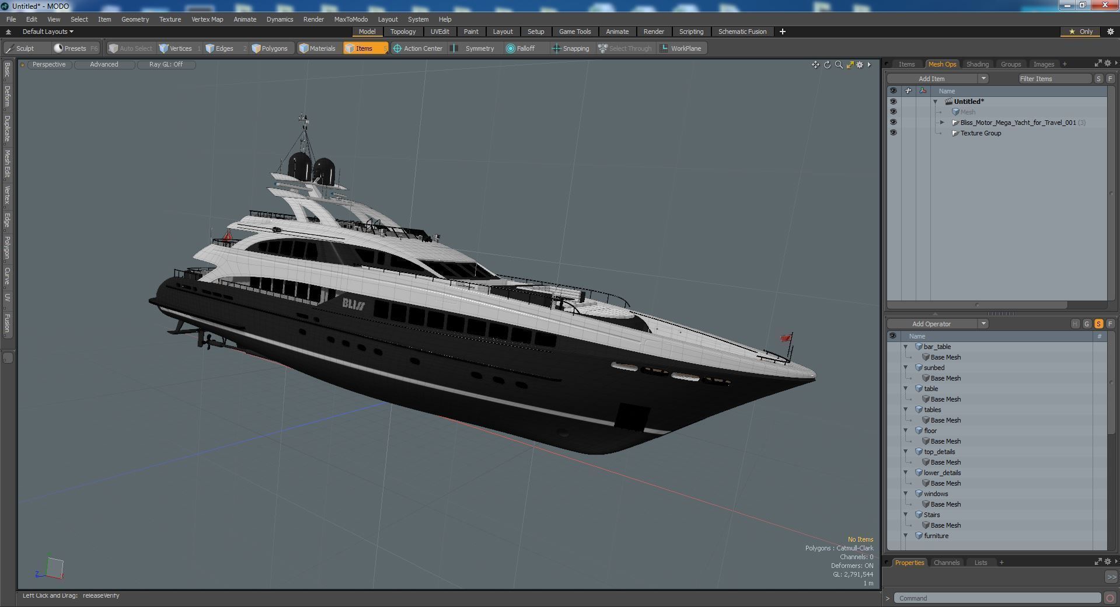Toggle Symmetry on or off
The height and width of the screenshot is (607, 1120).
pyautogui.click(x=474, y=48)
